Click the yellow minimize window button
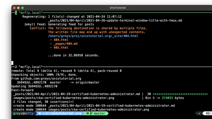 pyautogui.click(x=19, y=8)
